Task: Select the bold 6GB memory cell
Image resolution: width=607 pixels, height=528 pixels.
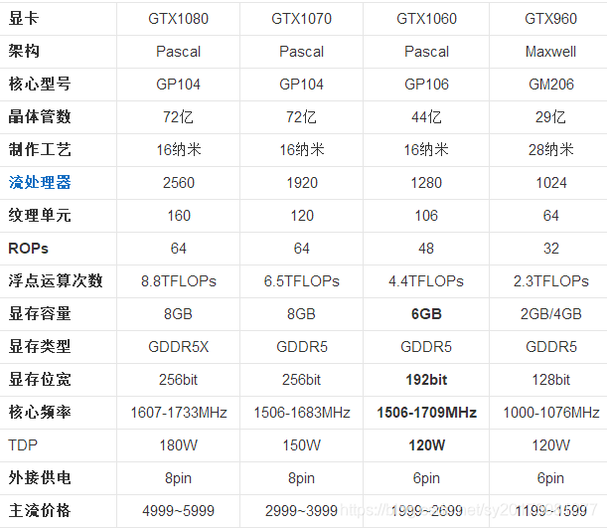Action: 426,314
